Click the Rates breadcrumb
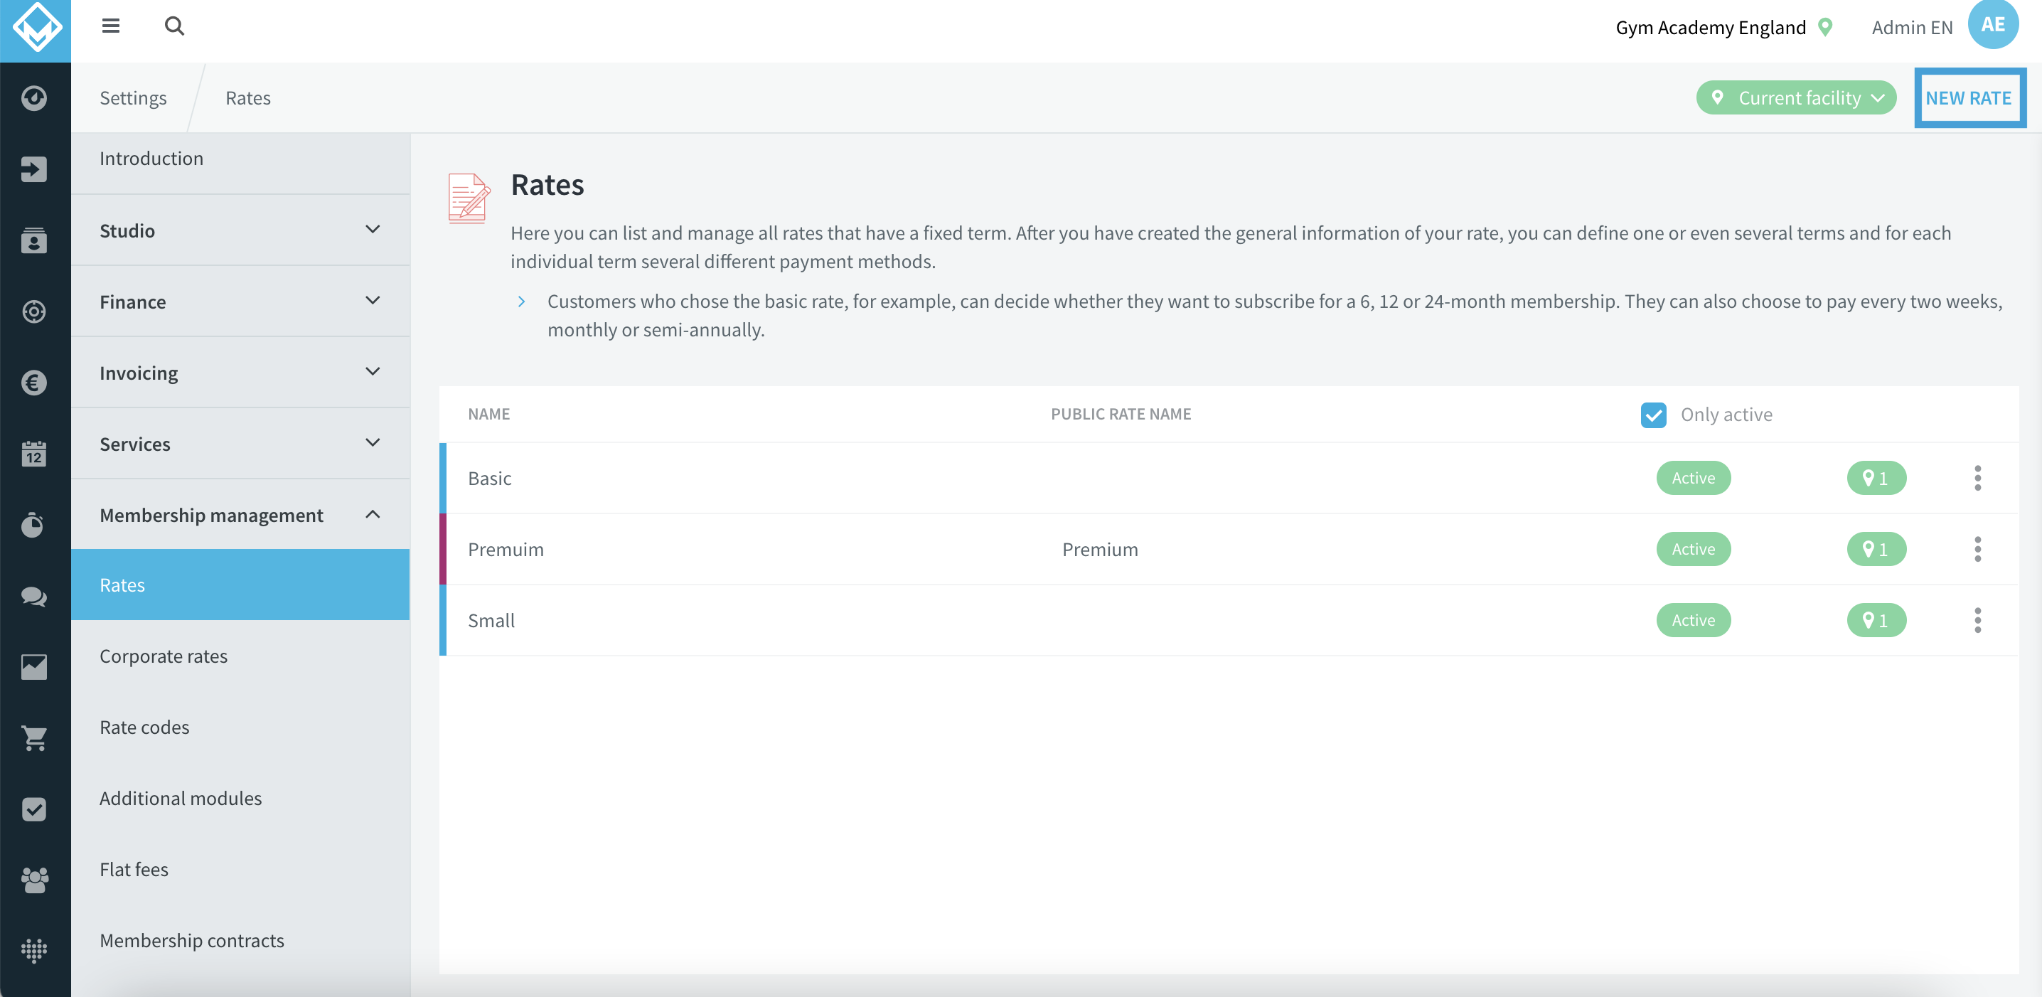Viewport: 2042px width, 997px height. 248,97
